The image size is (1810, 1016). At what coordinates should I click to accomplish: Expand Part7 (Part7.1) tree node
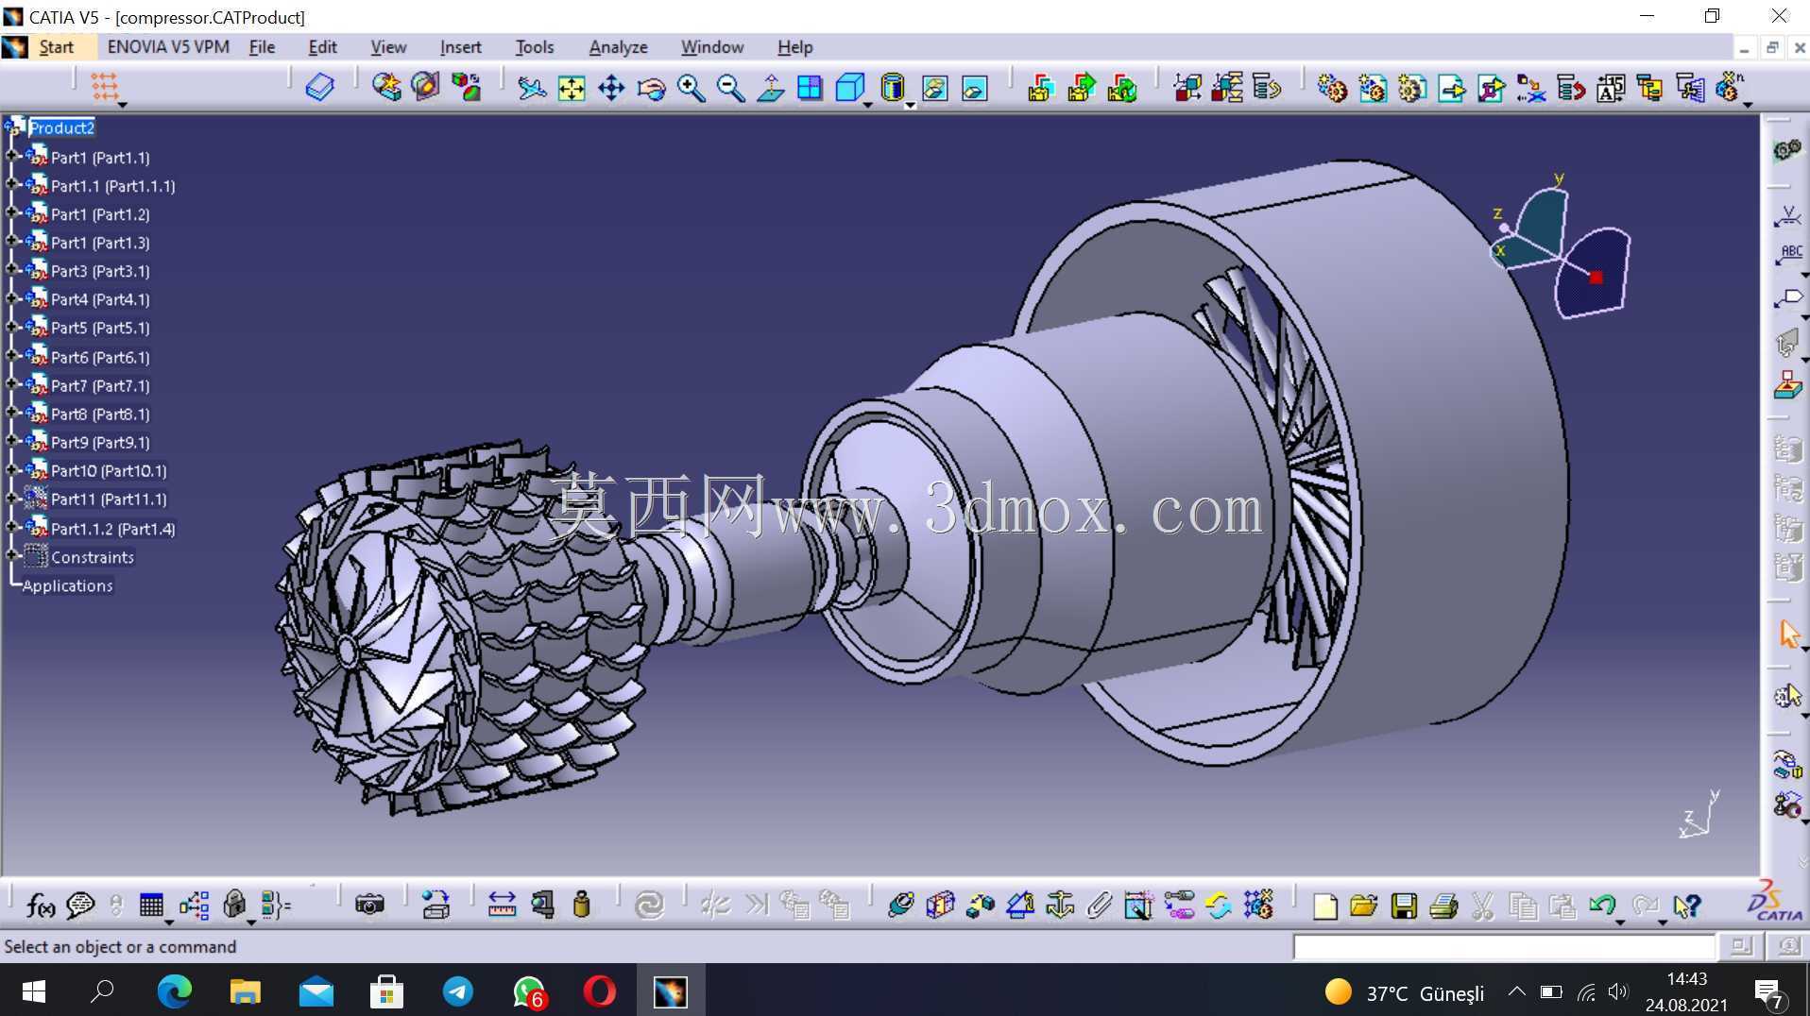(x=11, y=384)
